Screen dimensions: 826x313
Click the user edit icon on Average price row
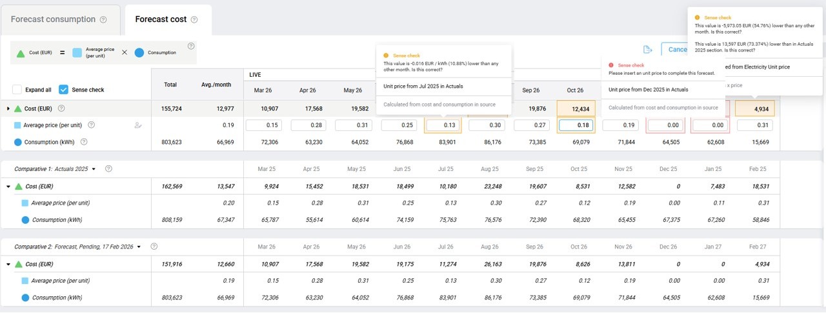coord(137,125)
